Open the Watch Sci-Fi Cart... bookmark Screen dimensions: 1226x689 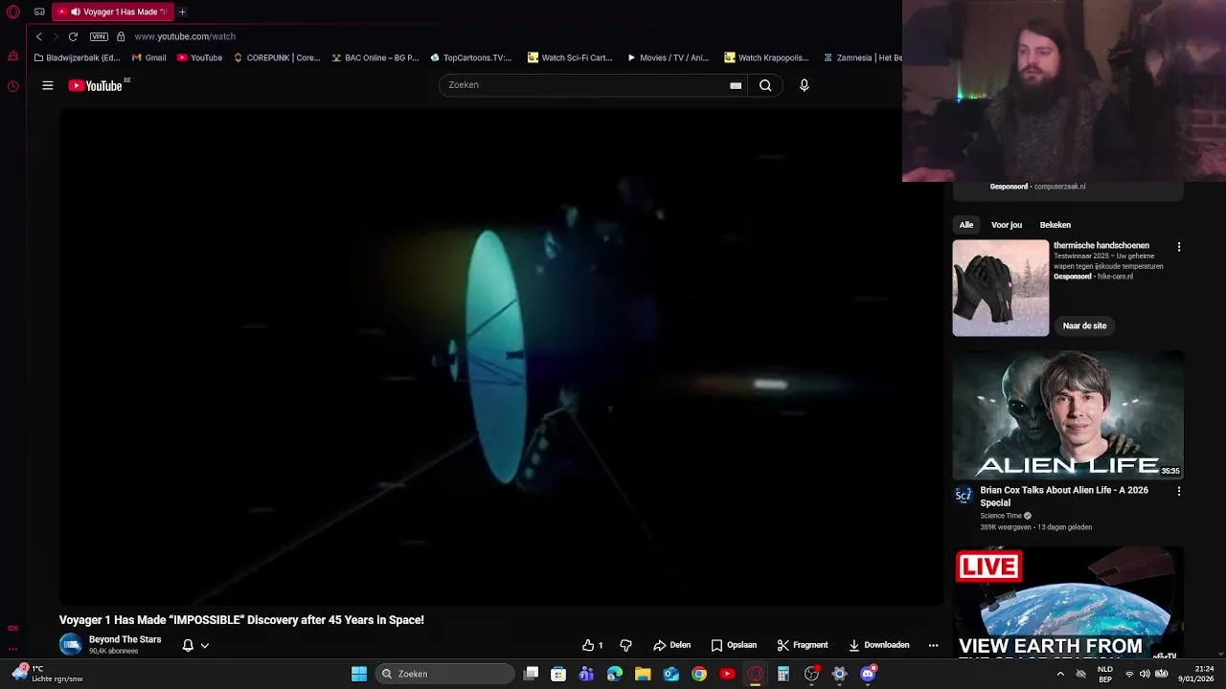[x=570, y=57]
